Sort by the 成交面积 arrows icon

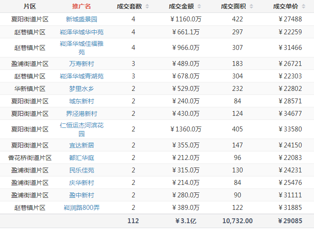[x=251, y=6]
